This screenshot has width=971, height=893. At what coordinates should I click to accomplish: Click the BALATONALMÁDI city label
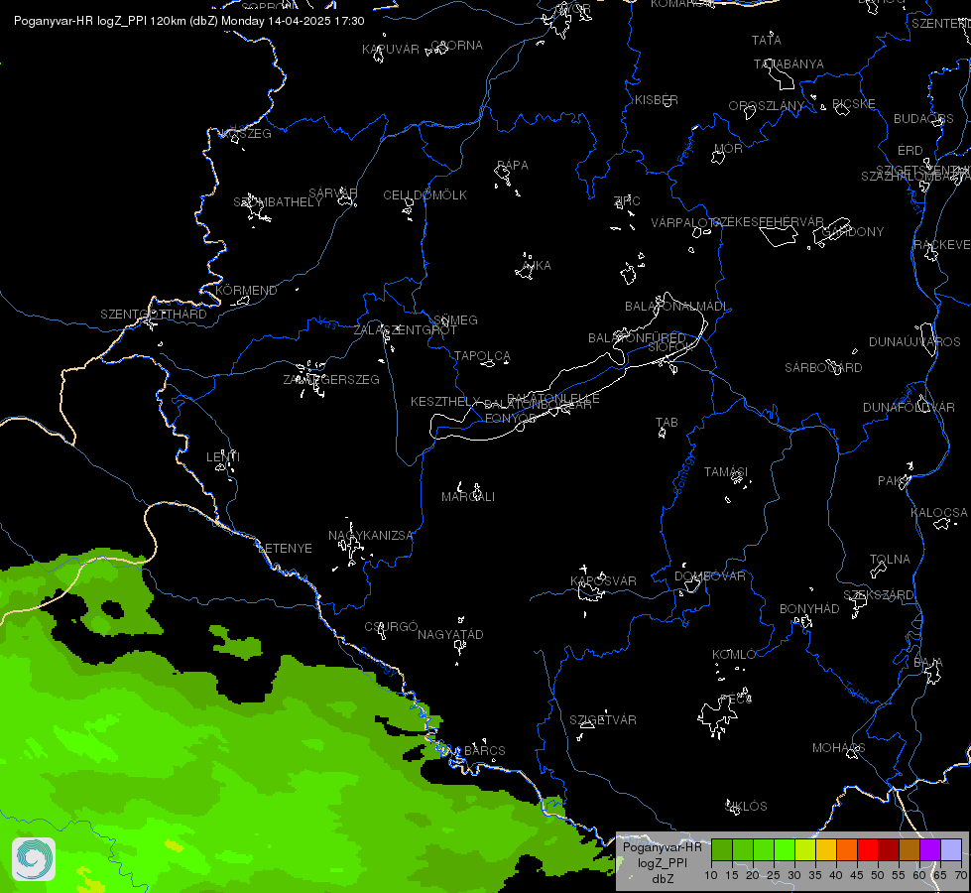676,307
